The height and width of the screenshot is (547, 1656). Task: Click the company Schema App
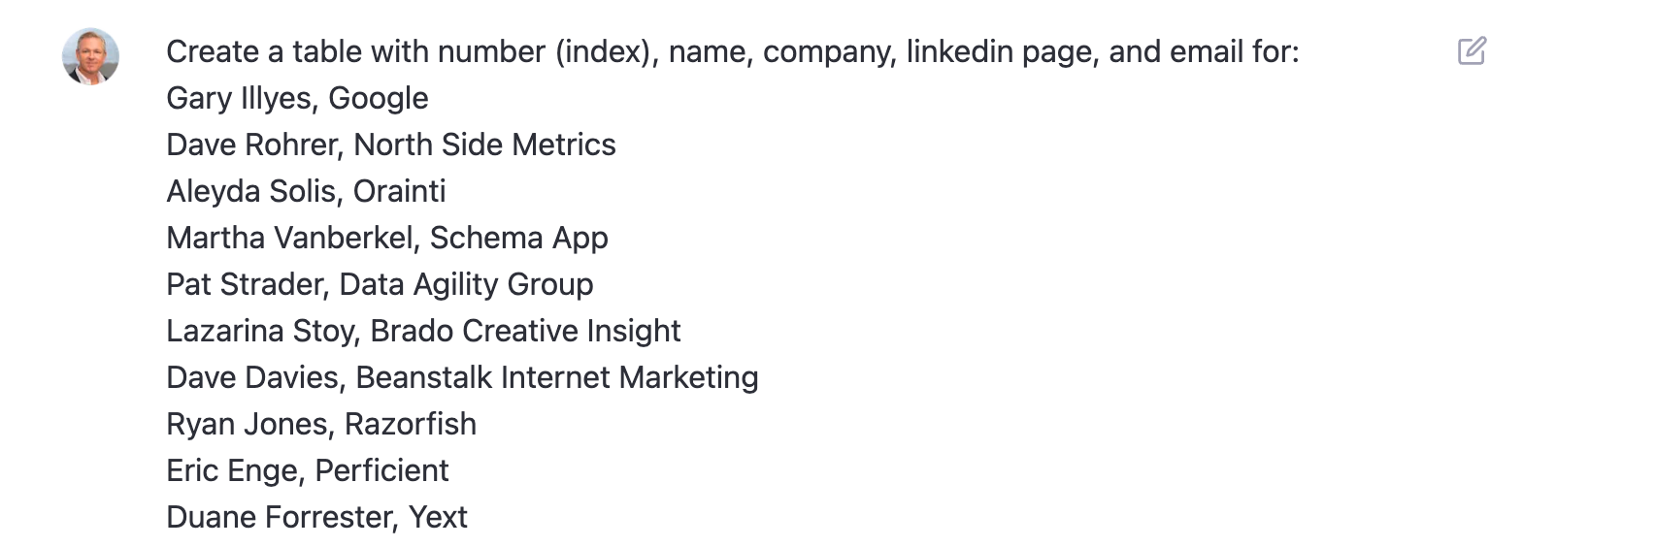pos(518,238)
